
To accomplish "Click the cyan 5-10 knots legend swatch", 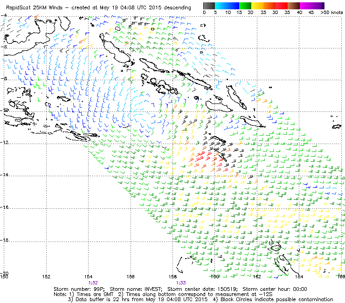I will point(221,6).
